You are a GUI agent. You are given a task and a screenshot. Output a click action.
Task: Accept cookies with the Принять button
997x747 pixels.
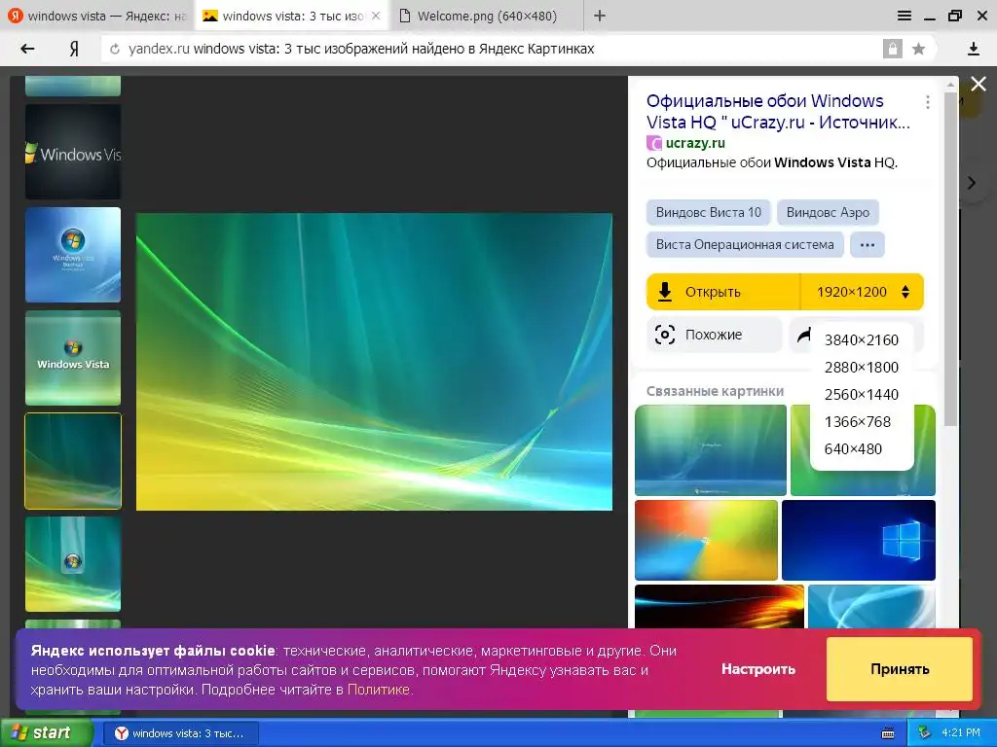(x=900, y=669)
